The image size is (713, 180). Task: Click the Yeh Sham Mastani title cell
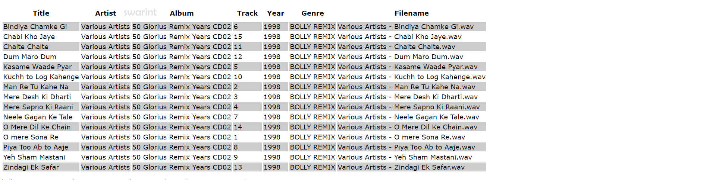pyautogui.click(x=34, y=157)
